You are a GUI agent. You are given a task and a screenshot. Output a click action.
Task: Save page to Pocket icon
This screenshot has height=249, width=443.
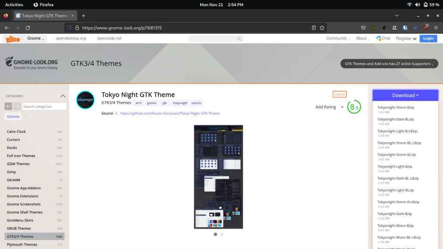[x=363, y=28]
